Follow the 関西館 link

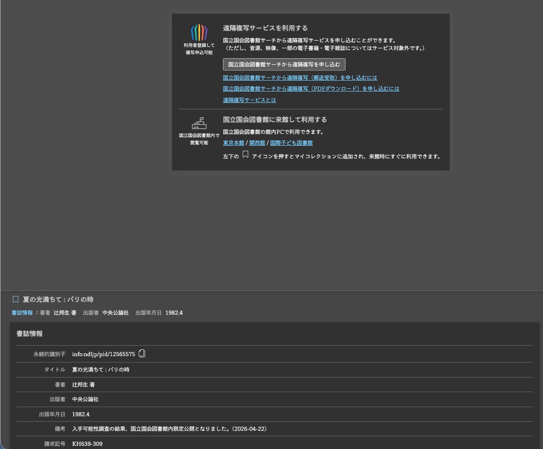coord(257,143)
